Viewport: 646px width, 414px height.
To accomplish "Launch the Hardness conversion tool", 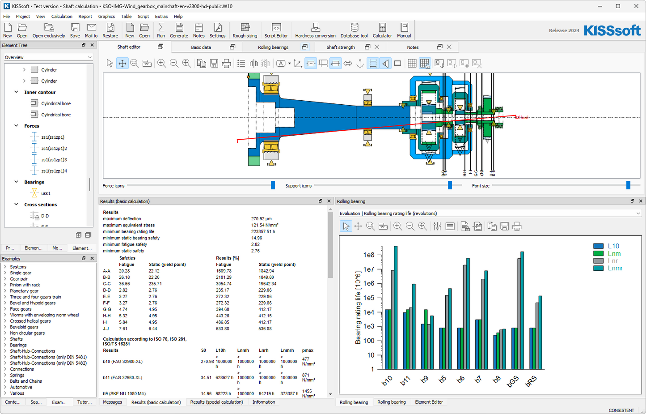I will [x=315, y=30].
